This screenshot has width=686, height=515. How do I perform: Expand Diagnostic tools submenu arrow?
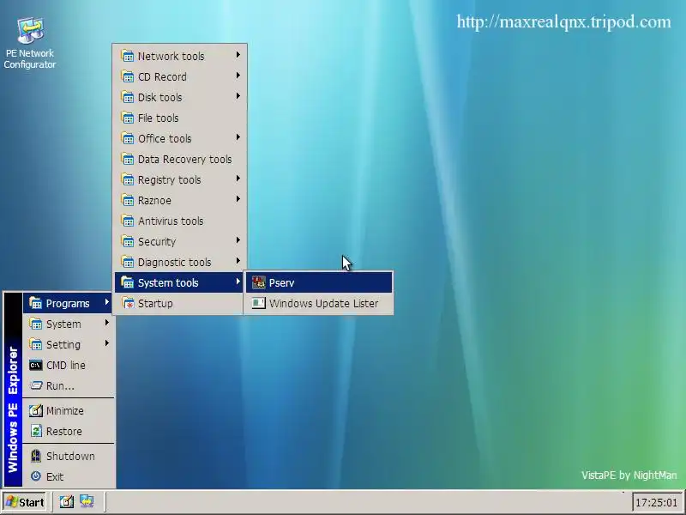coord(238,261)
